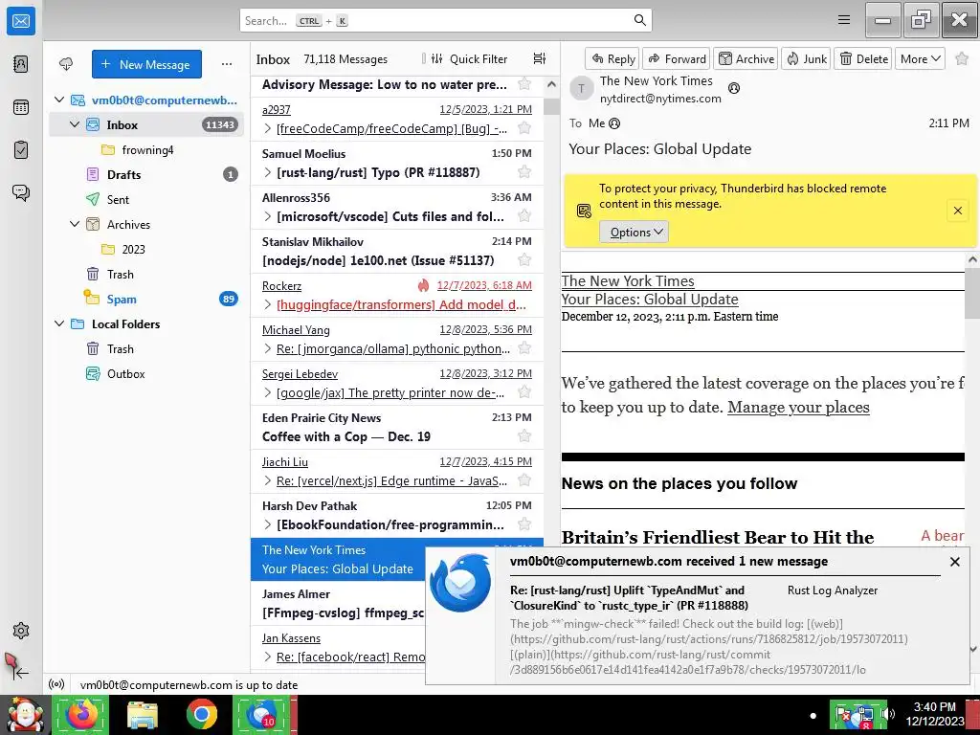The image size is (980, 735).
Task: Toggle the Quick Filter bar
Action: pyautogui.click(x=469, y=58)
